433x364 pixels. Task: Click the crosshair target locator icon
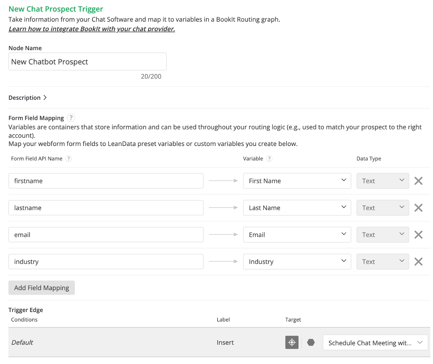tap(292, 342)
